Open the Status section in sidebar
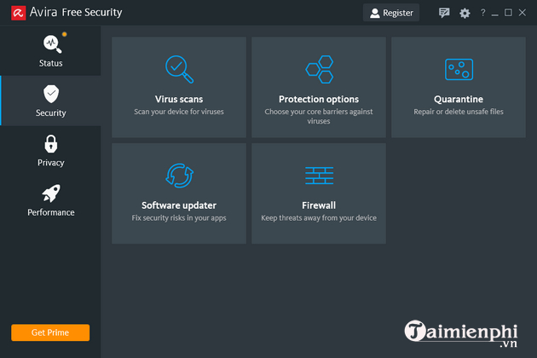This screenshot has height=358, width=537. point(50,50)
